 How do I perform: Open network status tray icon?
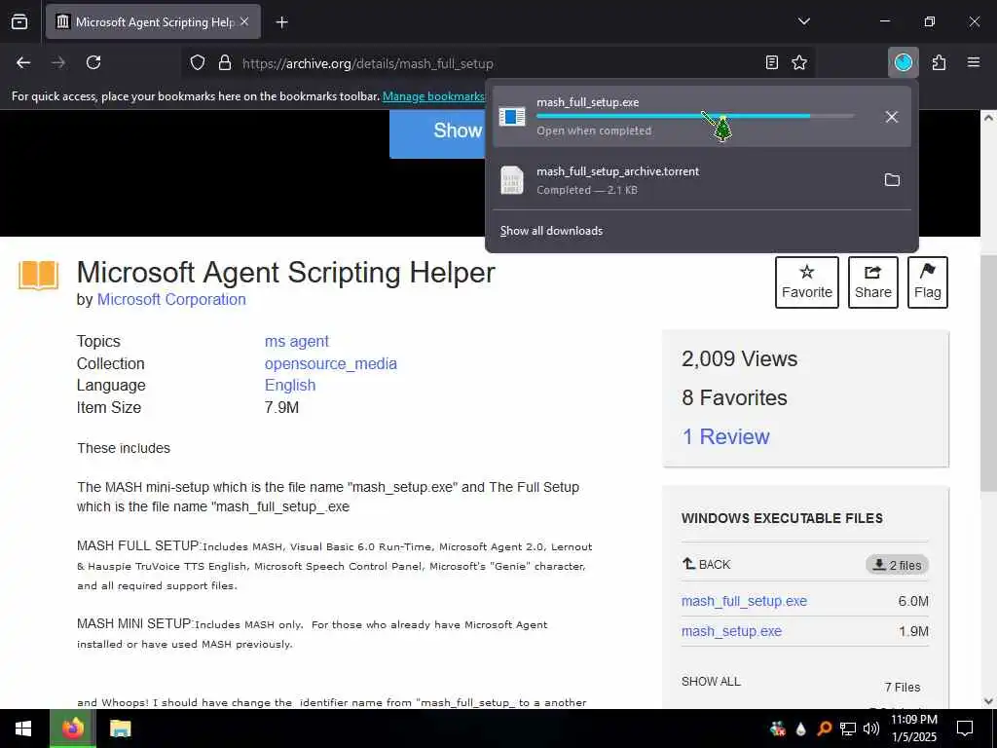[848, 729]
